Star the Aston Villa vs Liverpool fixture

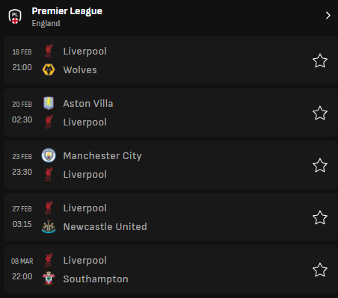(x=320, y=113)
